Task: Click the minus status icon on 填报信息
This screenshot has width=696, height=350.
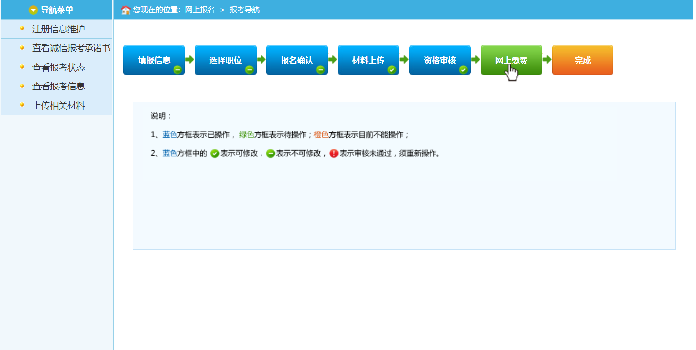Action: [x=177, y=70]
